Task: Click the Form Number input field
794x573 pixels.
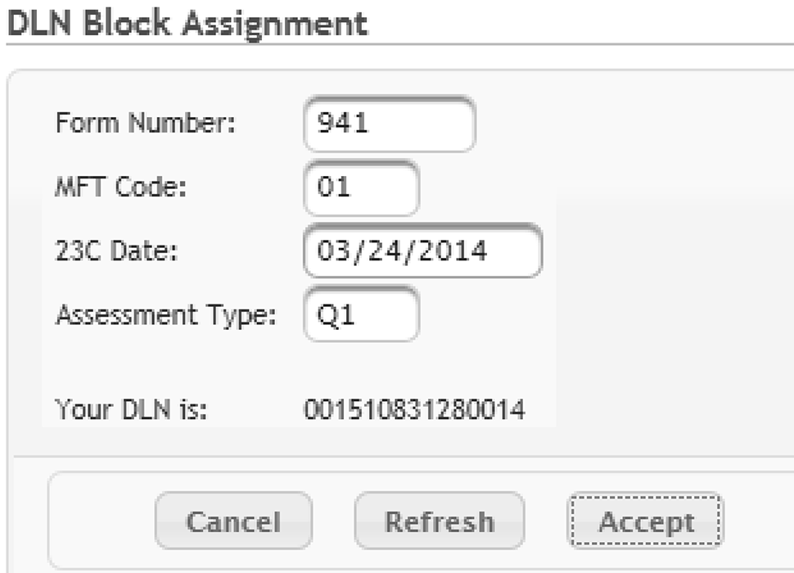Action: click(389, 124)
